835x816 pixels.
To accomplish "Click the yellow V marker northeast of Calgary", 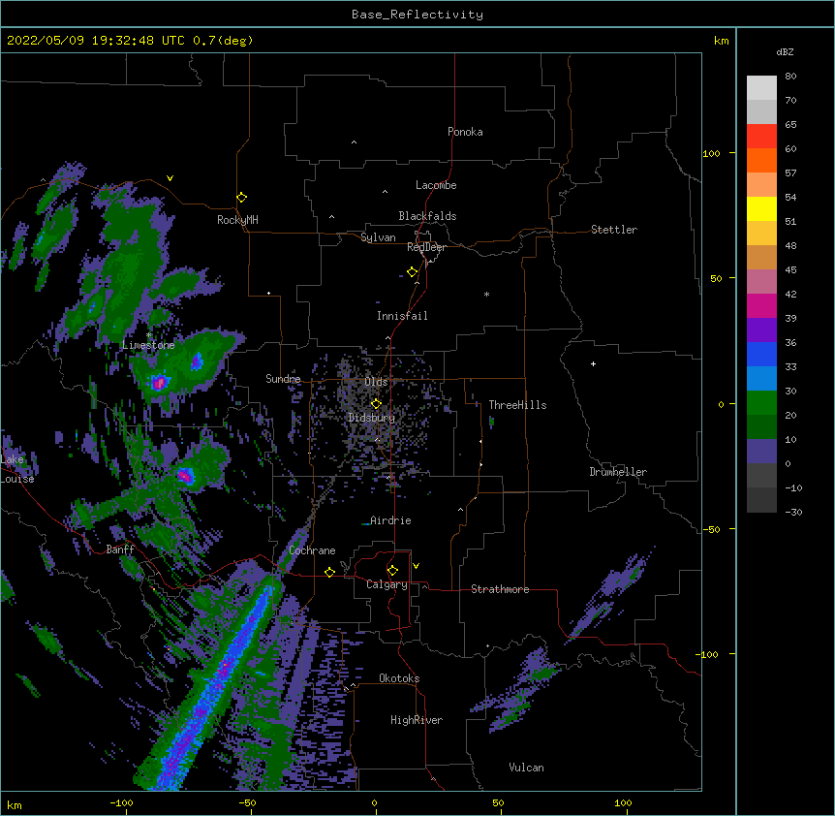I will [x=416, y=566].
